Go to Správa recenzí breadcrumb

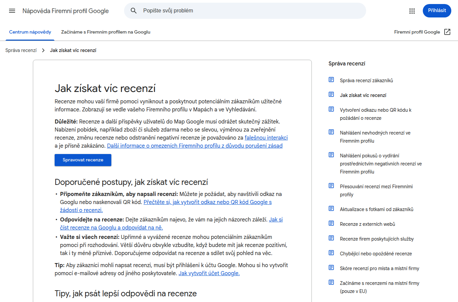(21, 50)
